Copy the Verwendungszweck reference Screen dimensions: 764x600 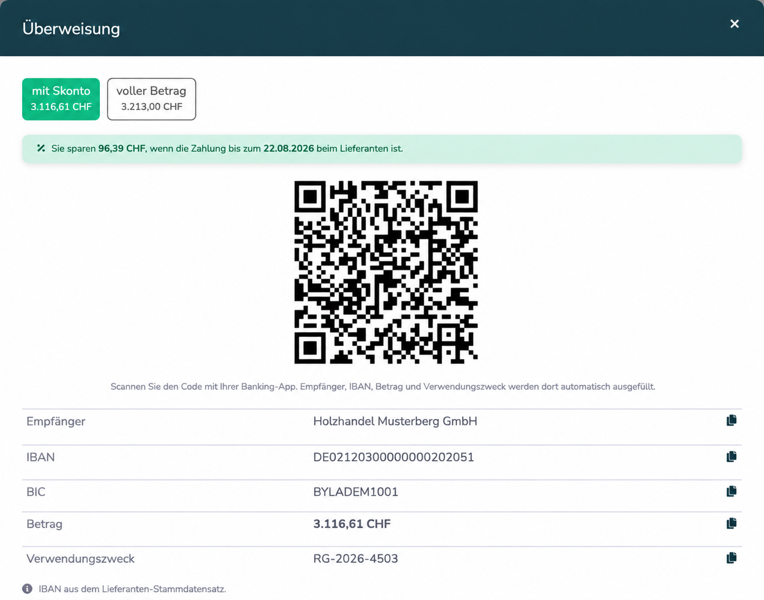[x=732, y=558]
